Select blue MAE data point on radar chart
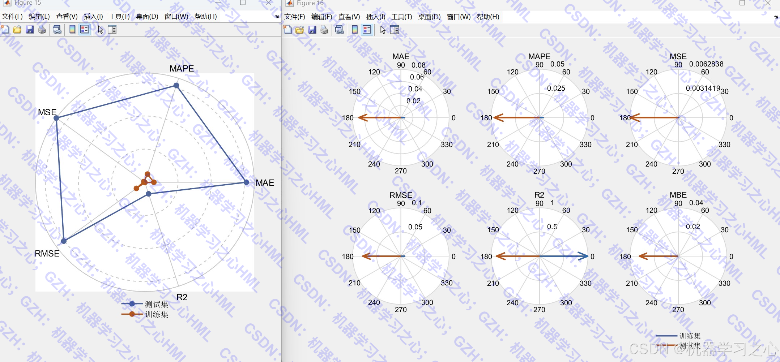The height and width of the screenshot is (362, 780). point(246,182)
